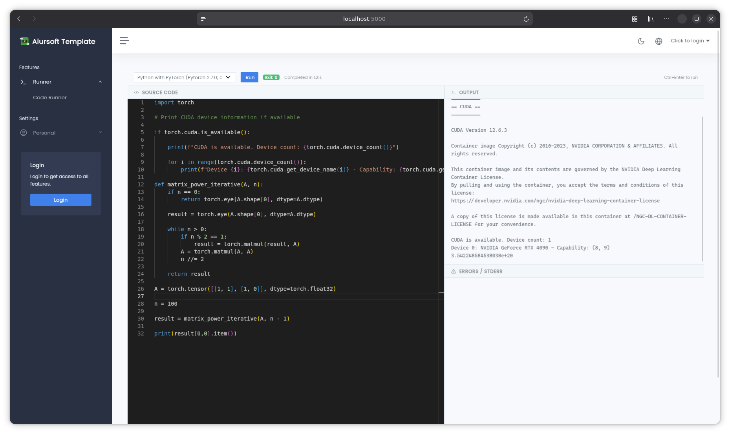
Task: Open the browser library bookmarks icon
Action: point(651,19)
